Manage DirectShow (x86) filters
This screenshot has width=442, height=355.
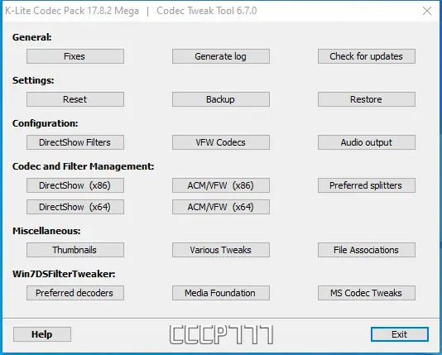pyautogui.click(x=75, y=185)
